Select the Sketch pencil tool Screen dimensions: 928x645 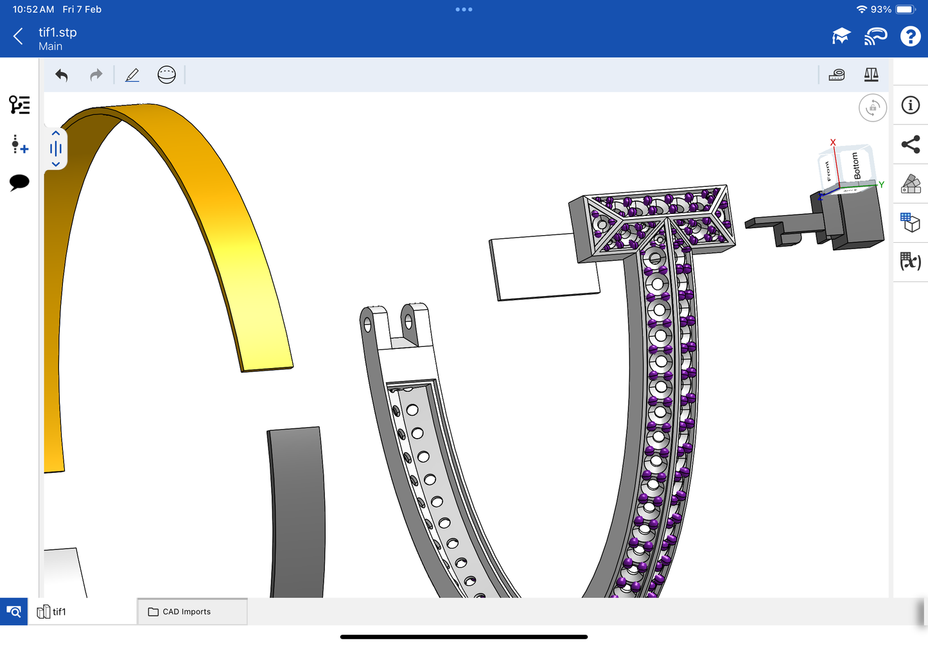click(x=132, y=75)
